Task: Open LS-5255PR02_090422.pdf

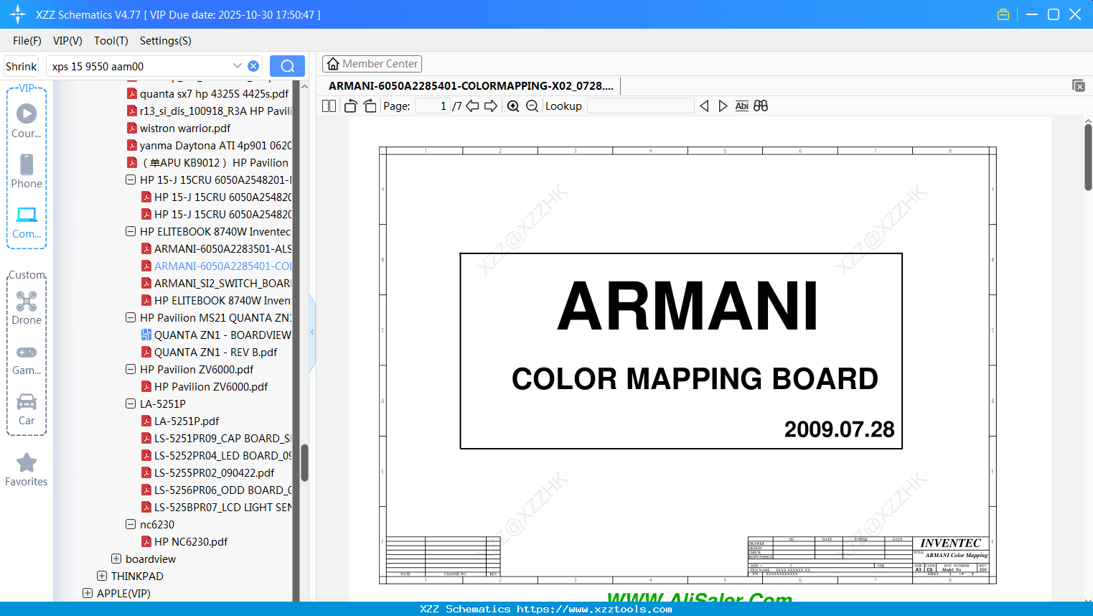Action: tap(207, 473)
